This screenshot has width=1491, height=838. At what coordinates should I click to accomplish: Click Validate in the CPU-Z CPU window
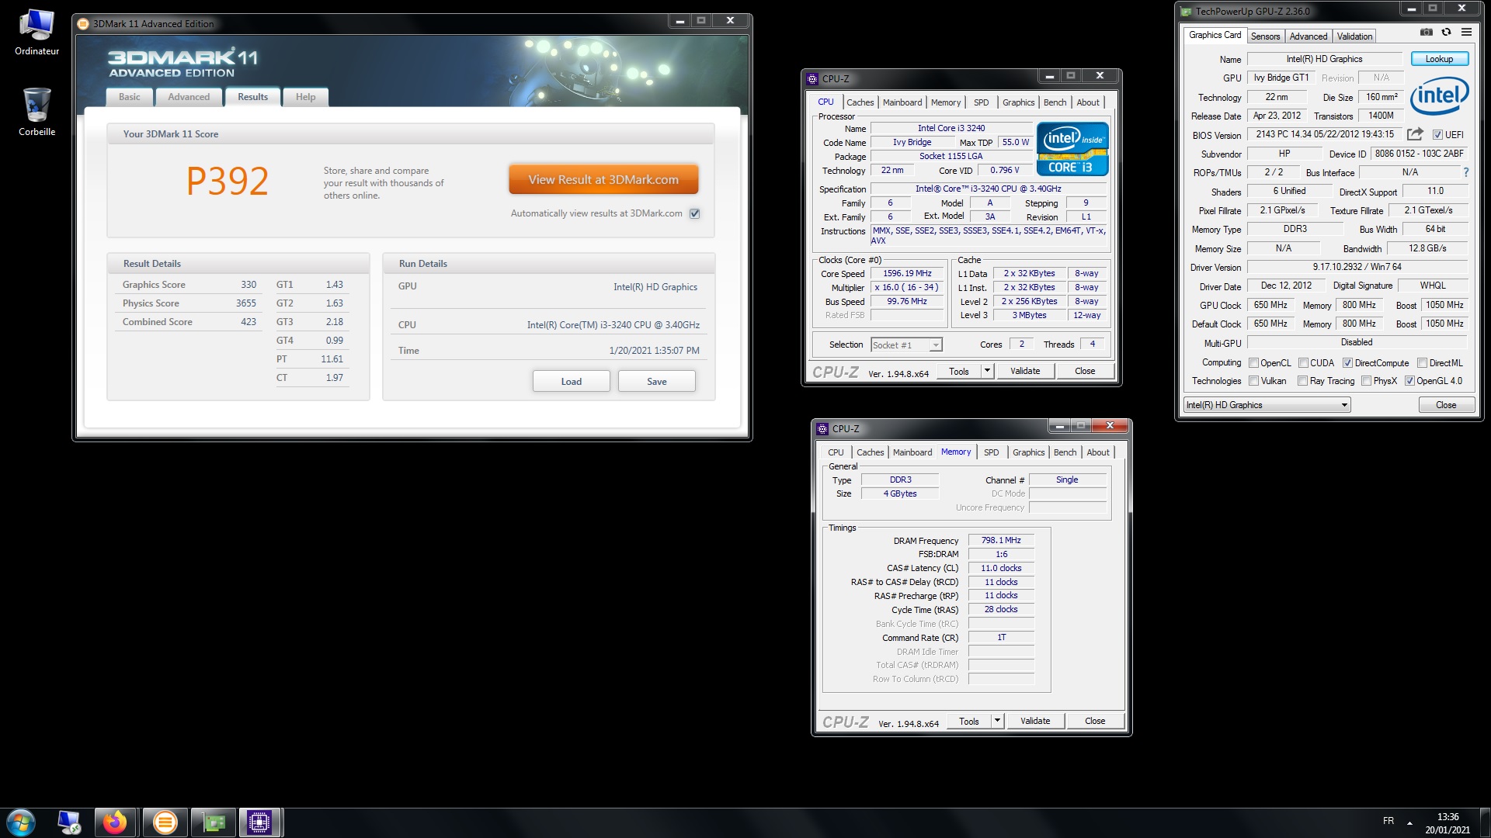pyautogui.click(x=1025, y=371)
